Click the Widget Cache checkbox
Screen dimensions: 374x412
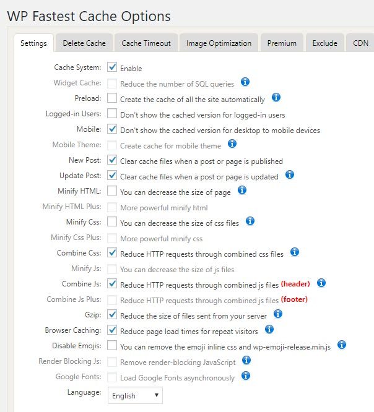click(112, 84)
